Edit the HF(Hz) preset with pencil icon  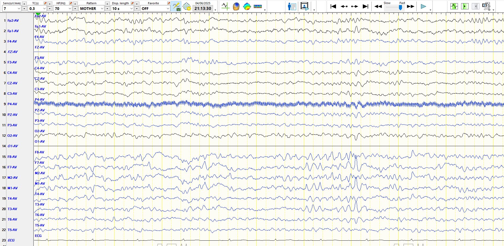tap(70, 3)
